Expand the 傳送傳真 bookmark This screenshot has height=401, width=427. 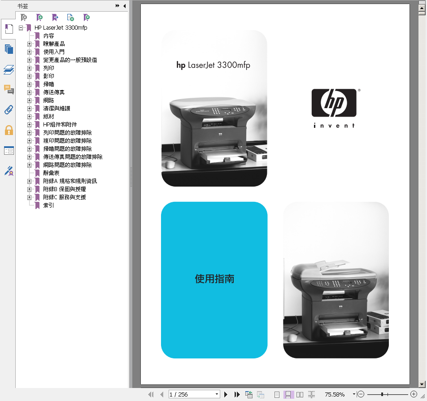coord(29,92)
